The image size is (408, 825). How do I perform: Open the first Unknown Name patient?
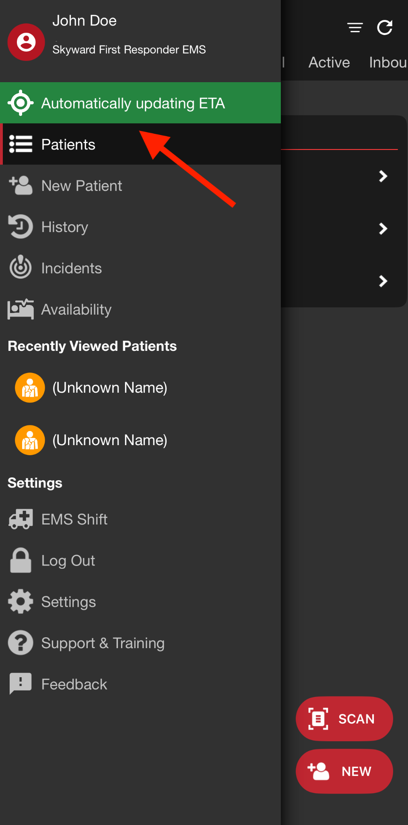[x=109, y=388]
